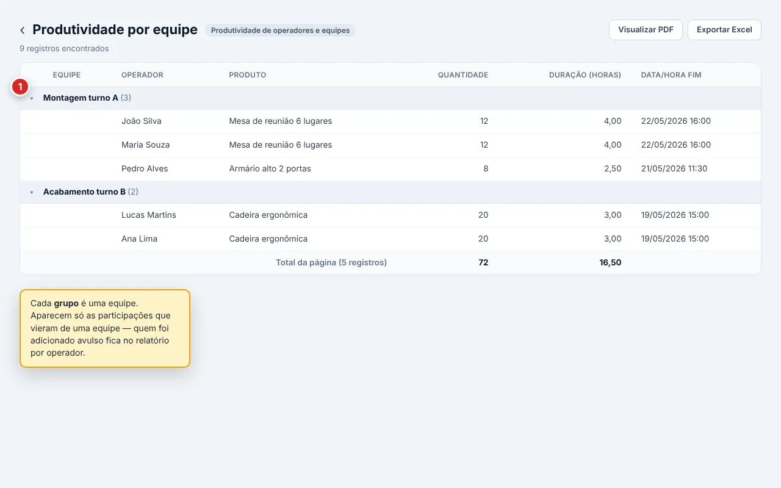
Task: Click operator Maria Souza
Action: pyautogui.click(x=145, y=145)
